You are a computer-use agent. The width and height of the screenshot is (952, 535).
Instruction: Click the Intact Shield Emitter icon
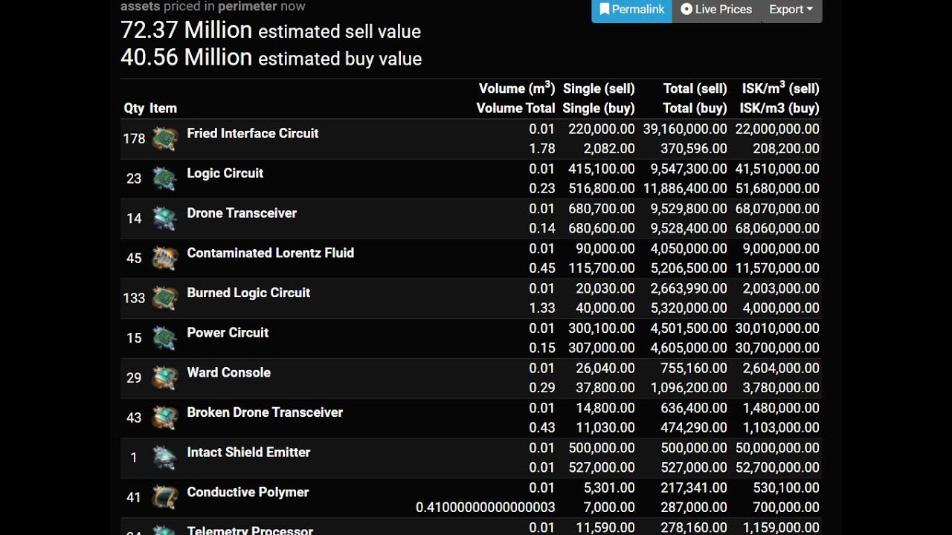tap(164, 458)
